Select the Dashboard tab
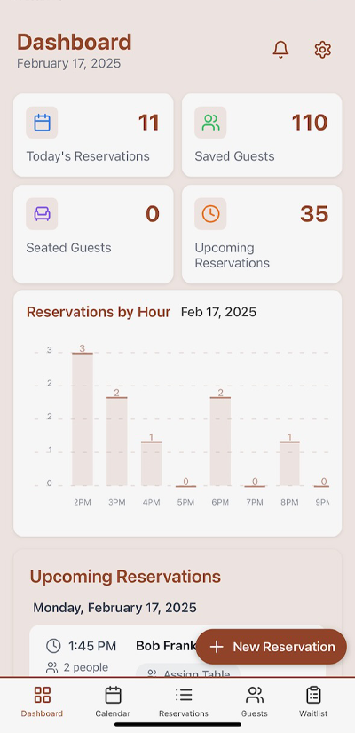355x733 pixels. [42, 701]
